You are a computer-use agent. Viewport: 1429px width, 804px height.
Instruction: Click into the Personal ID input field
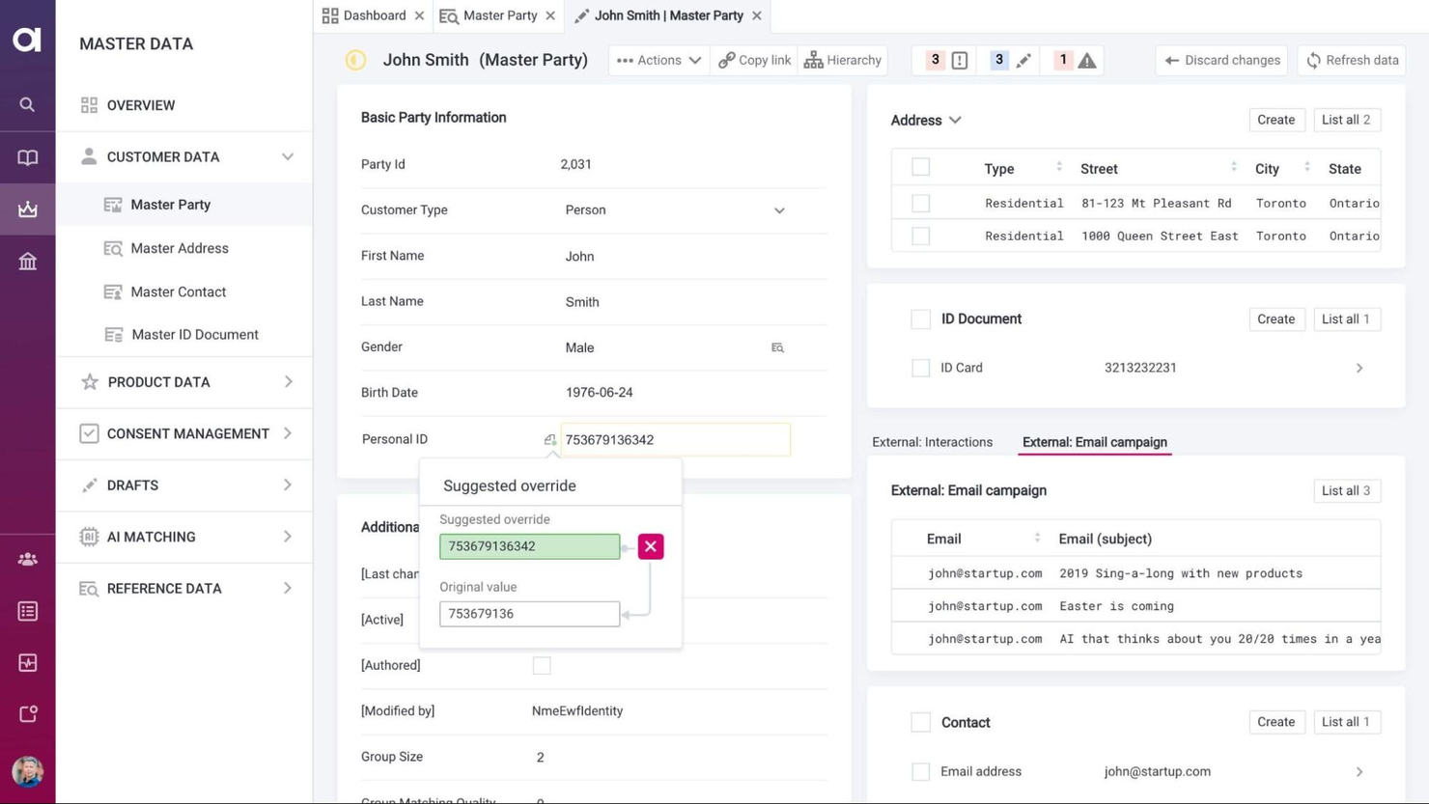[674, 439]
